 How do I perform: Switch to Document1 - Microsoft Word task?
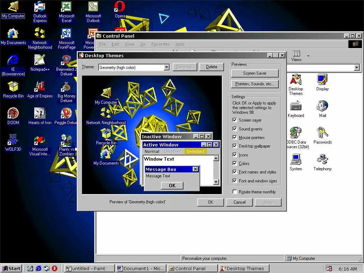point(141,269)
